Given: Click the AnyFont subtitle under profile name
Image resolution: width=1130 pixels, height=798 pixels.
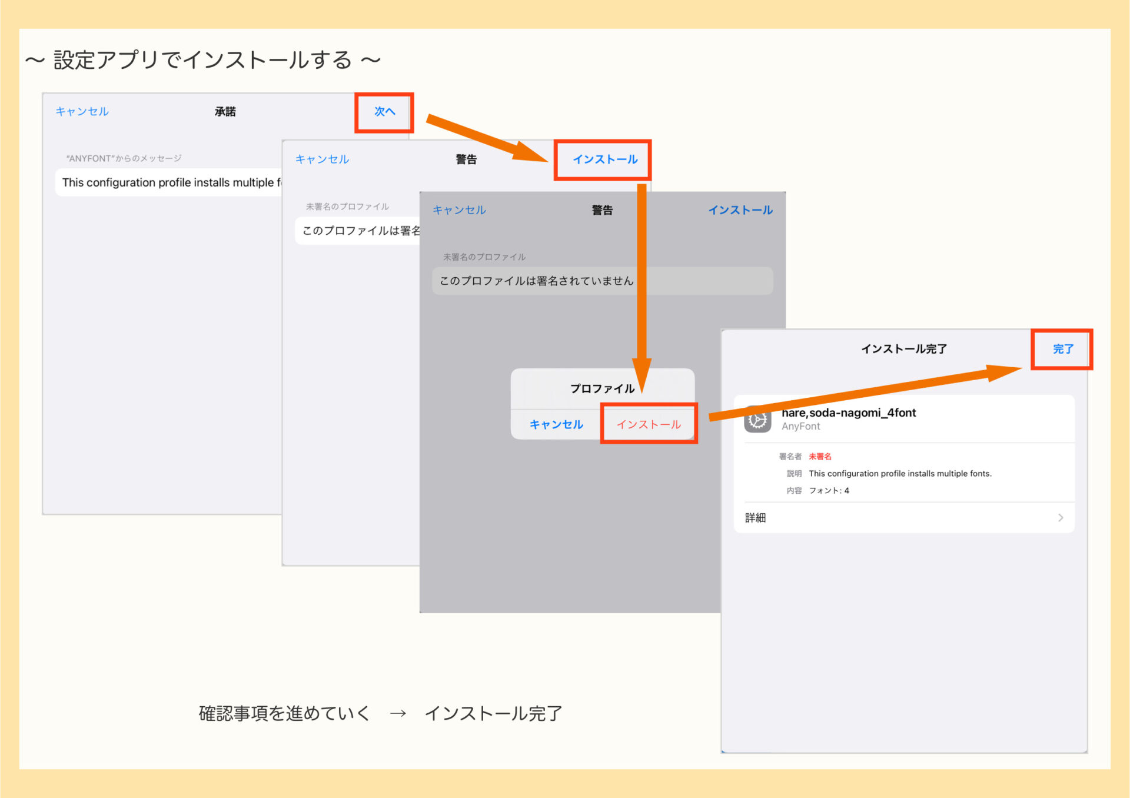Looking at the screenshot, I should [800, 426].
